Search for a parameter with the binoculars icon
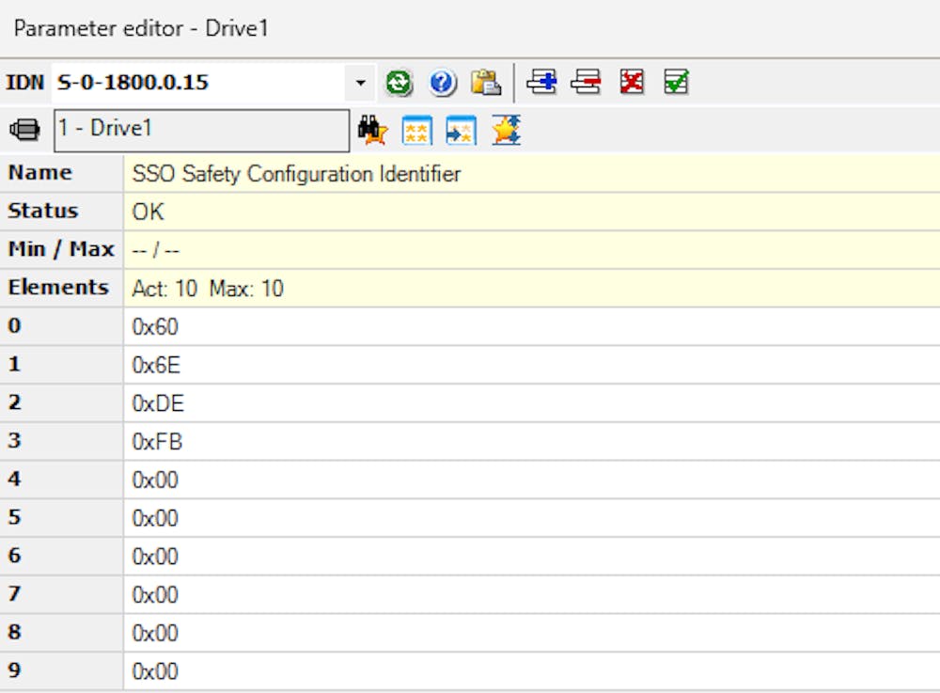940x693 pixels. point(372,130)
